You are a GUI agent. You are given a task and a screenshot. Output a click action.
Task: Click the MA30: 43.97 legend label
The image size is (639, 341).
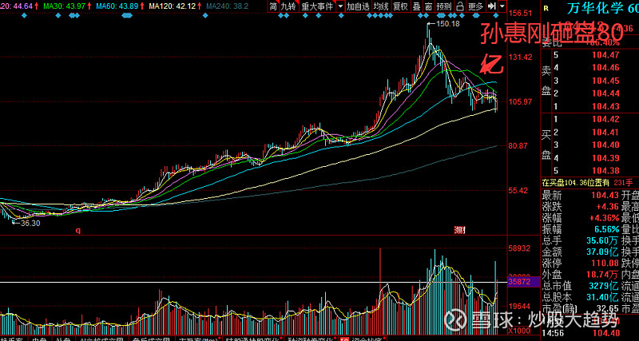tap(64, 6)
